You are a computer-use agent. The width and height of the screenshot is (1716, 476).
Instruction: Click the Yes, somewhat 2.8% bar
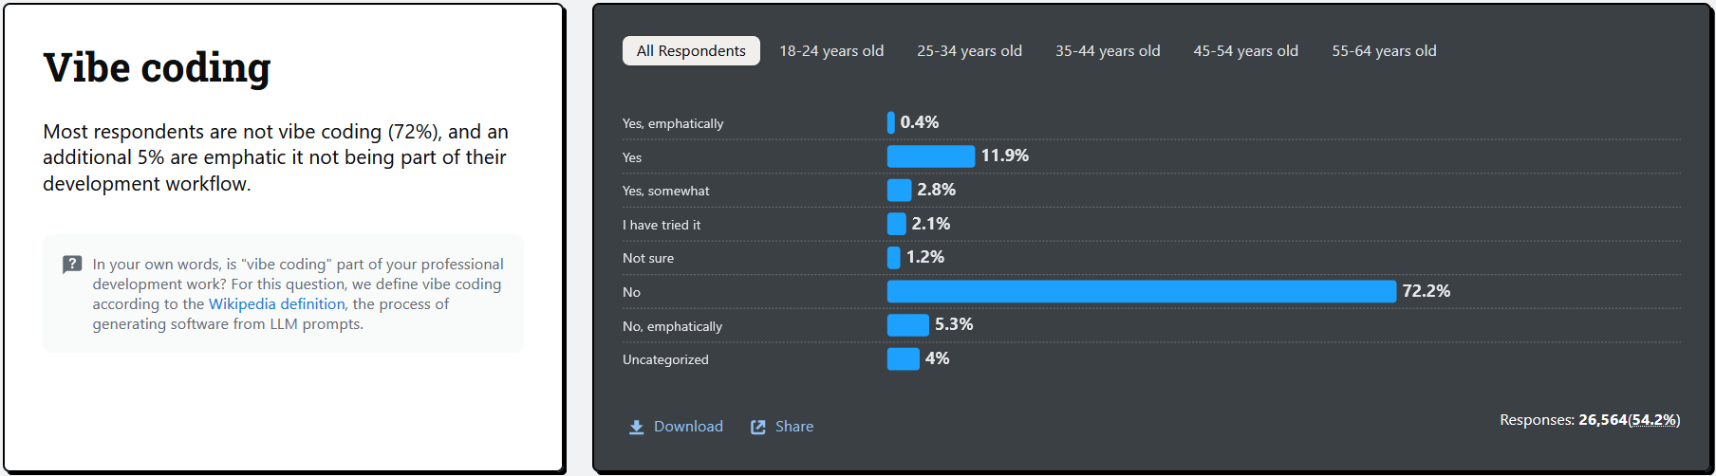899,191
